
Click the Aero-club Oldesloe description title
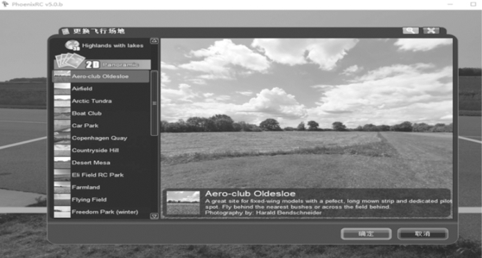250,194
